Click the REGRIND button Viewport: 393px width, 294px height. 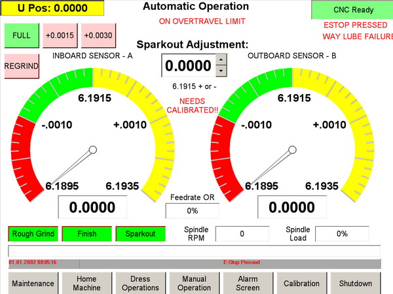[21, 66]
